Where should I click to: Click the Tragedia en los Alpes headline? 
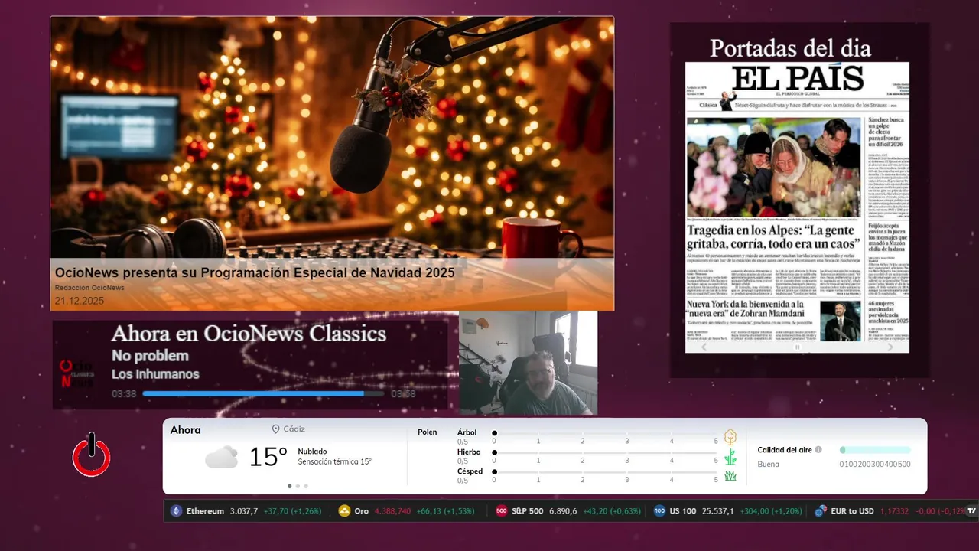(774, 236)
